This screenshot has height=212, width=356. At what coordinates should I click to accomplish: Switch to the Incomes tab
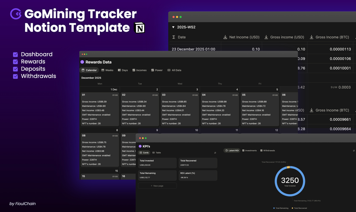click(x=140, y=70)
